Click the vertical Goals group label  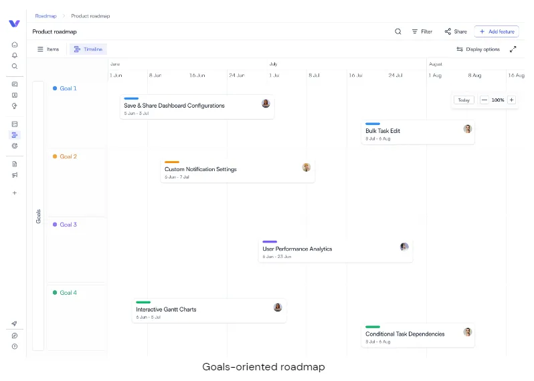tap(38, 217)
